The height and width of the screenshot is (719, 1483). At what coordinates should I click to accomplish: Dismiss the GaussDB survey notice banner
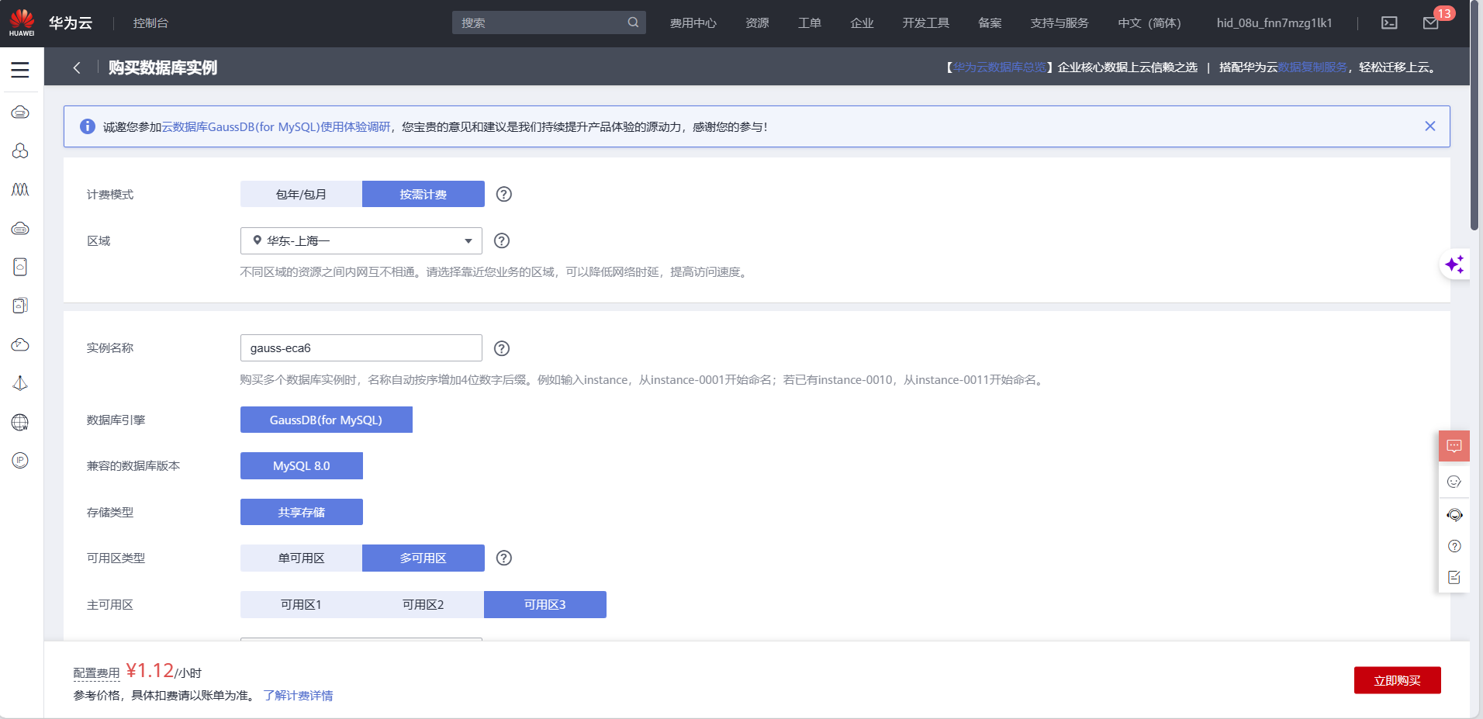[1430, 126]
